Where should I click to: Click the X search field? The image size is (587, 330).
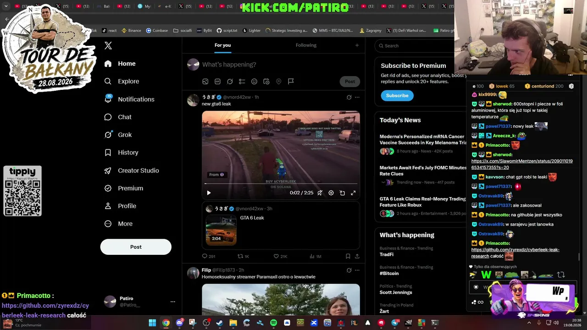click(x=415, y=46)
